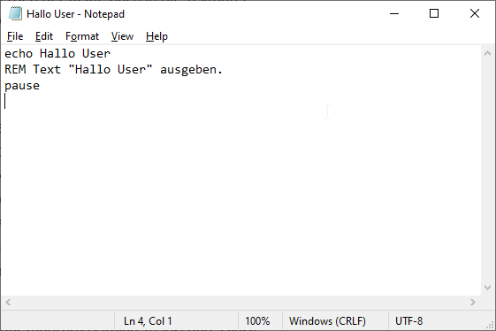Open the Format menu
This screenshot has height=331, width=496.
click(82, 36)
